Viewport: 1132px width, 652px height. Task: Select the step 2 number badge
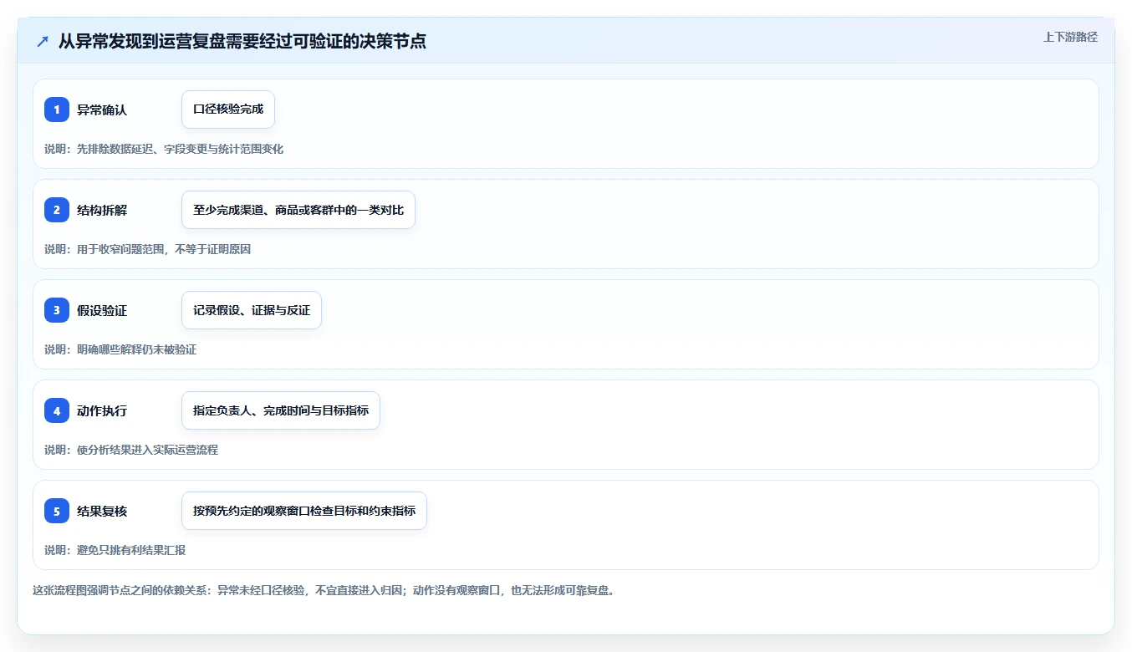(57, 210)
